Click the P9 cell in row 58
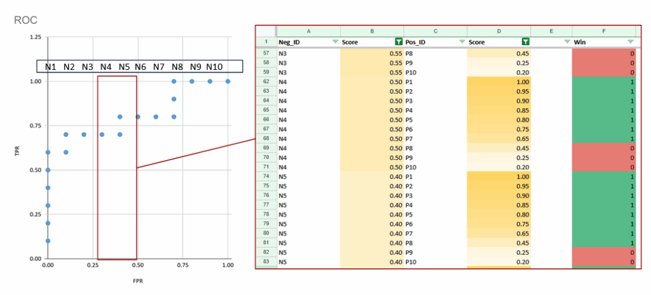 tap(435, 63)
